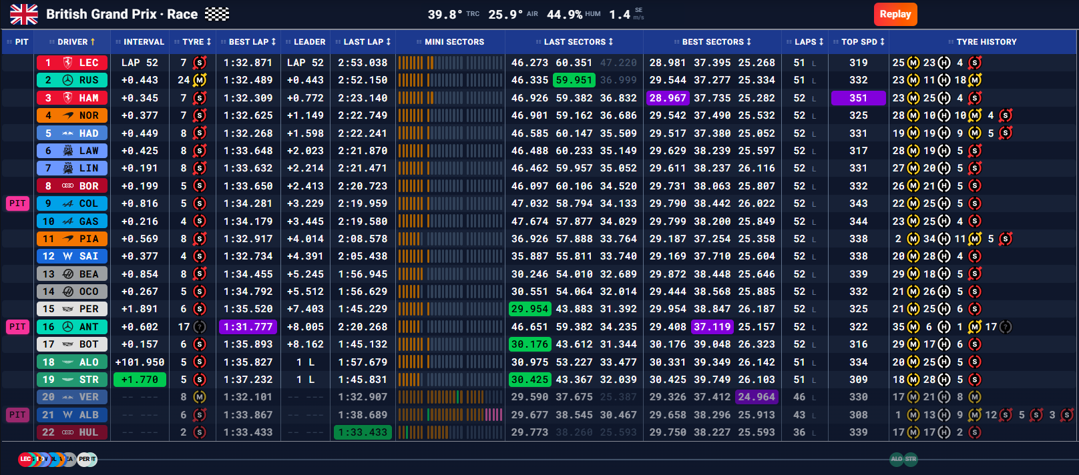Click the ALO marker on track timeline

[896, 459]
